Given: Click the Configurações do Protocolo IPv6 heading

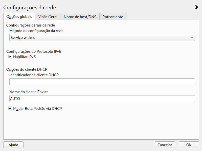Looking at the screenshot, I should 34,52.
